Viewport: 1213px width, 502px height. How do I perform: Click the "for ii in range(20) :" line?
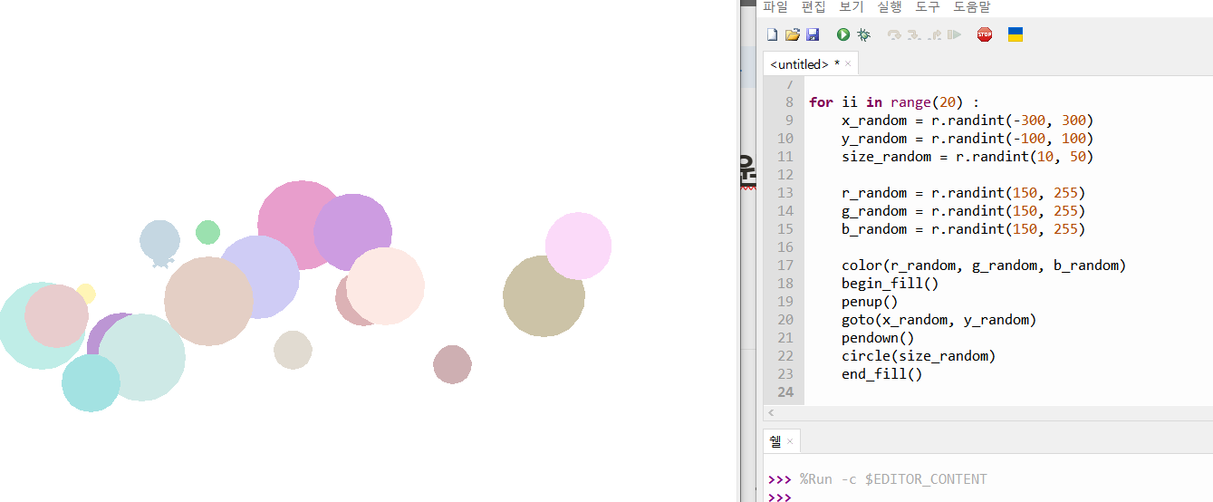click(x=894, y=102)
